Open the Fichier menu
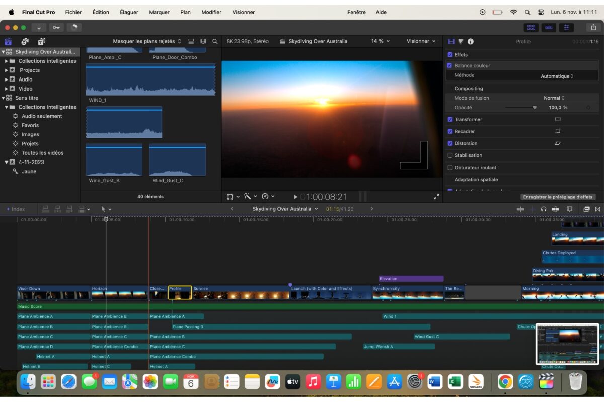 pos(73,12)
